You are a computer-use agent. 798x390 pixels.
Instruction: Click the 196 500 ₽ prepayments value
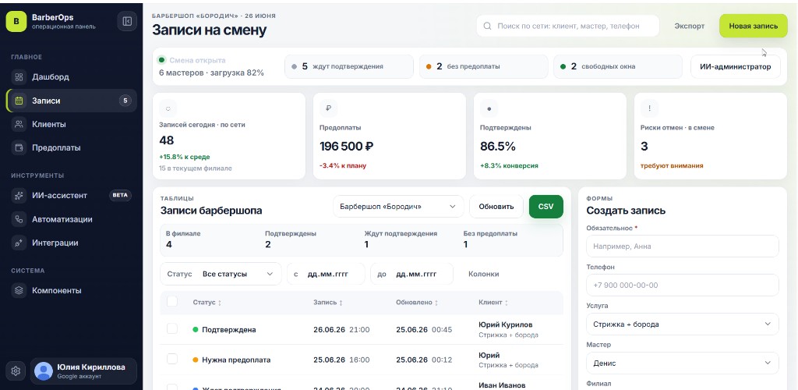[347, 147]
